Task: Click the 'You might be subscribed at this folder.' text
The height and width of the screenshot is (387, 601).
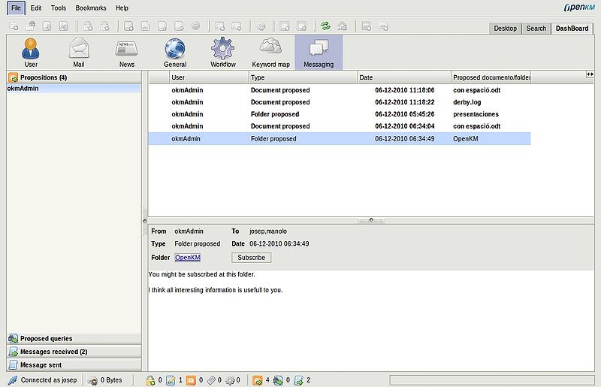Action: pos(201,274)
